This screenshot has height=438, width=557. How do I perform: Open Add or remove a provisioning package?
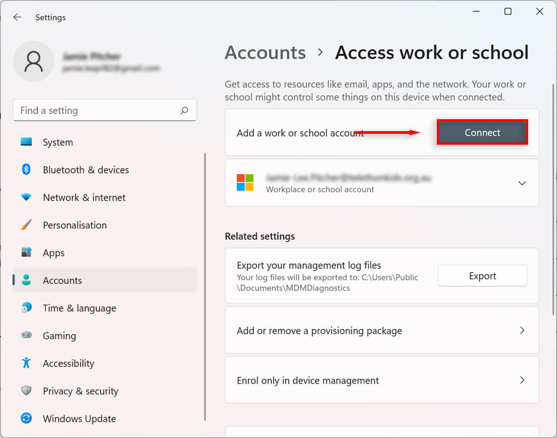coord(381,330)
